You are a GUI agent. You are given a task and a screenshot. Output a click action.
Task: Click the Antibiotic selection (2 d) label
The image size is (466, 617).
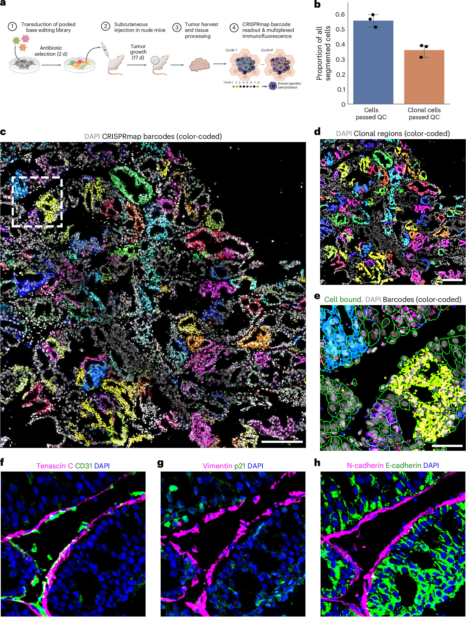coord(51,51)
